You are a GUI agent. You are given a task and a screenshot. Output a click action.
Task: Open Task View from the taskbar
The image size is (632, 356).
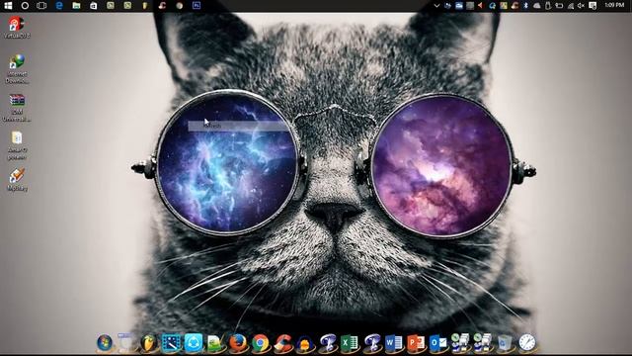click(x=41, y=6)
